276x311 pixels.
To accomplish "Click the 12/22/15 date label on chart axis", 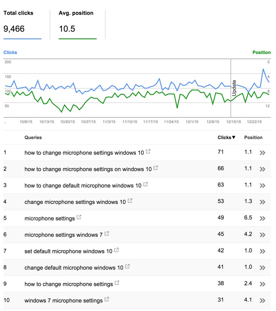I will point(254,122).
